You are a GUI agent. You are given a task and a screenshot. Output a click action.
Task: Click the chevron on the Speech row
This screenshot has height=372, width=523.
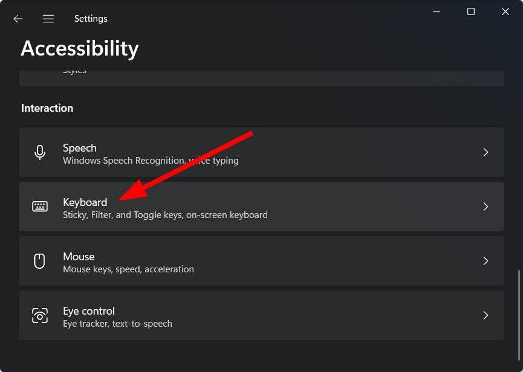[486, 152]
